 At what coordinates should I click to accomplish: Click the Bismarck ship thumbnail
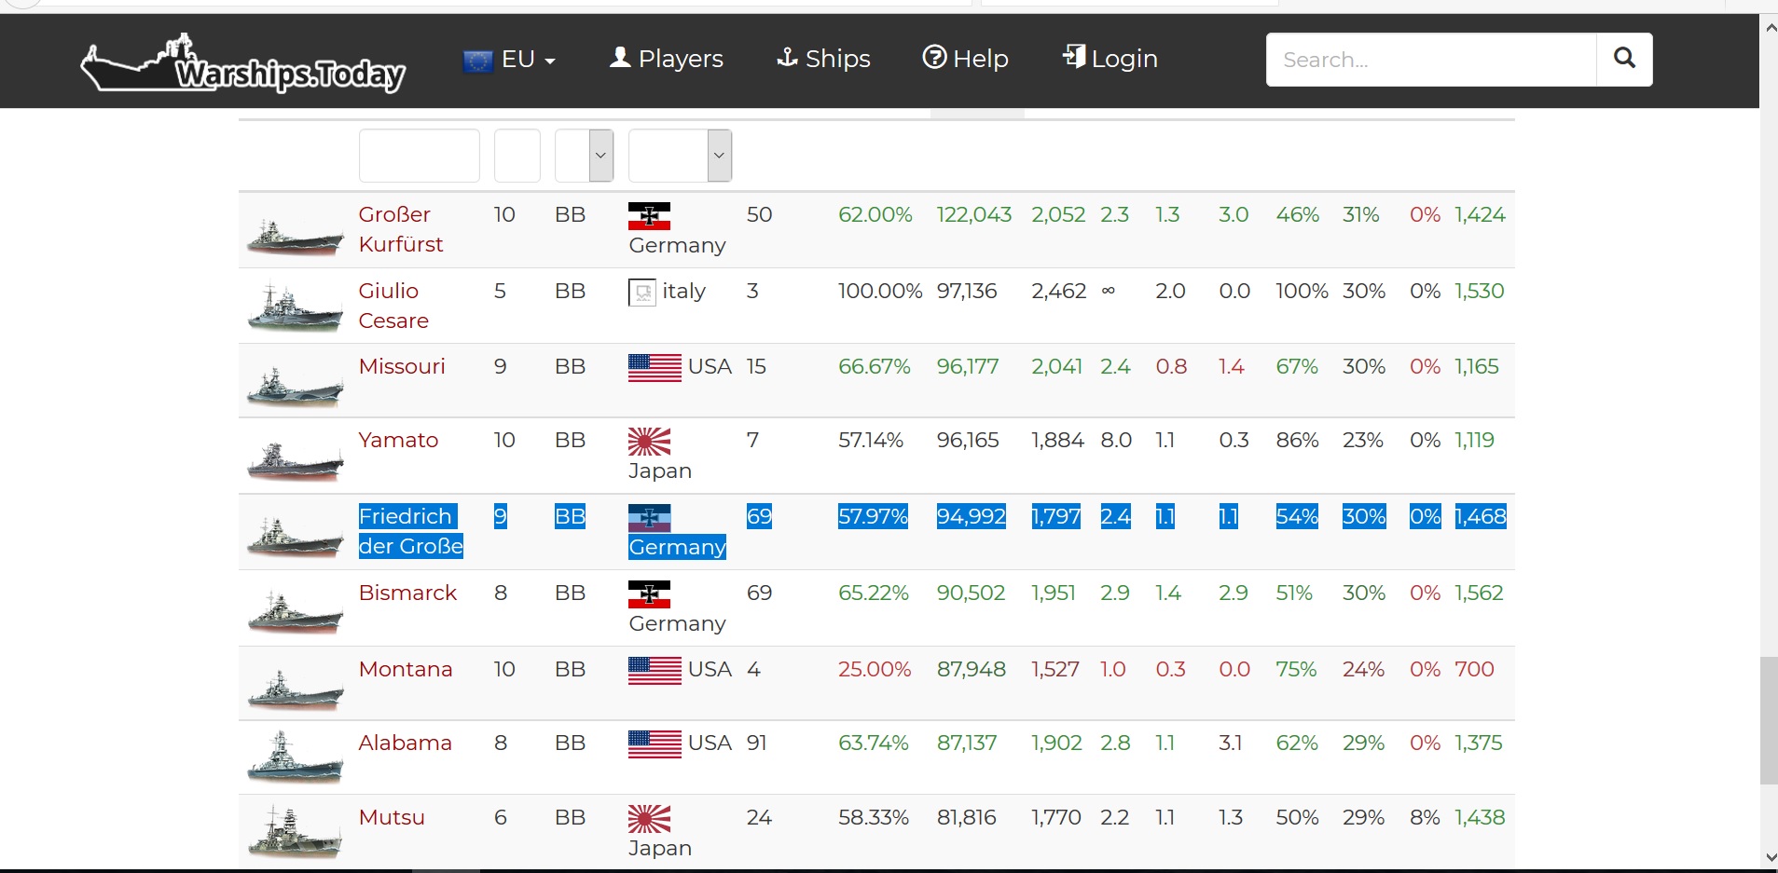click(x=295, y=613)
